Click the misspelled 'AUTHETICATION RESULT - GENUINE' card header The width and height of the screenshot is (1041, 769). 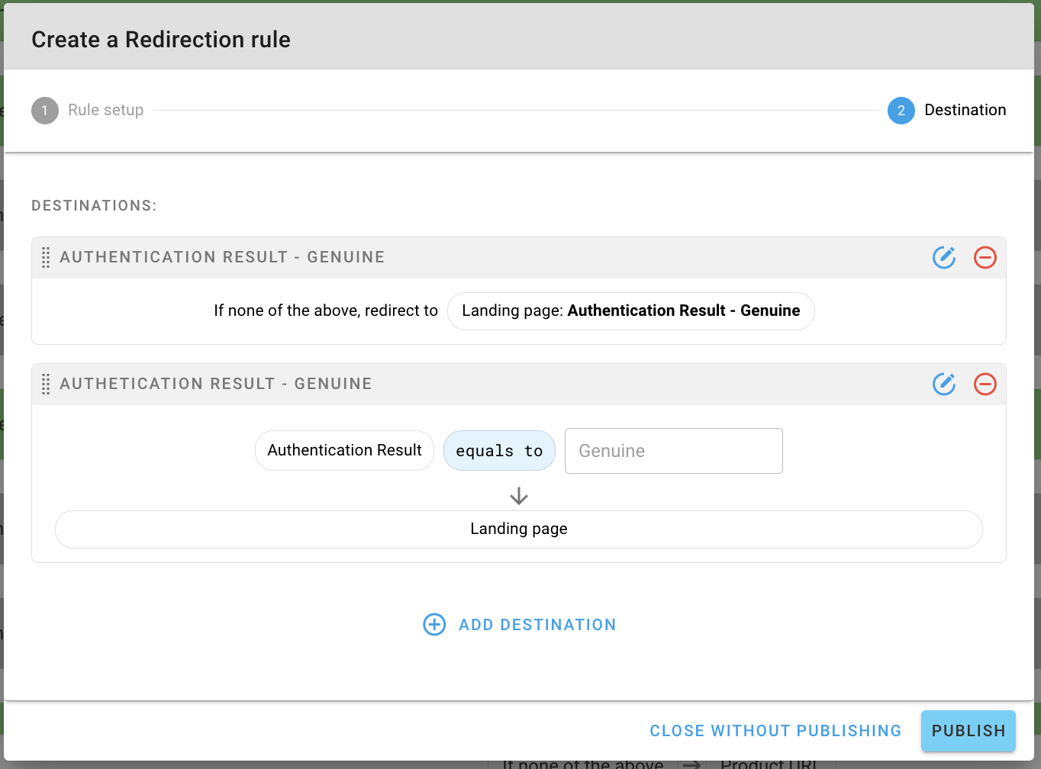pyautogui.click(x=216, y=384)
